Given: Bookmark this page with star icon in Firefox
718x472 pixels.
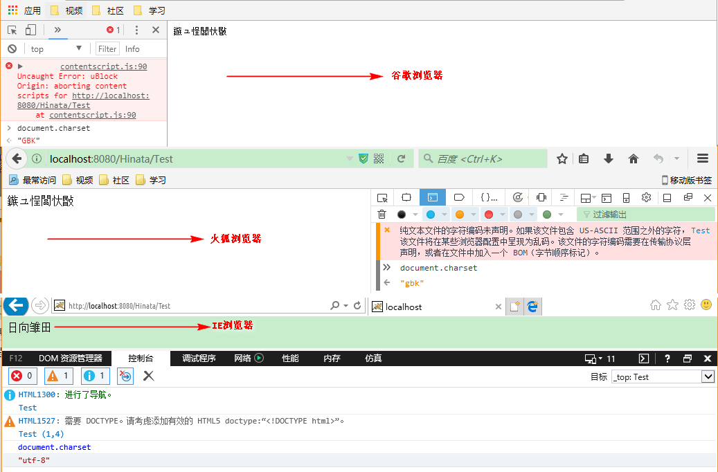Looking at the screenshot, I should (x=562, y=159).
